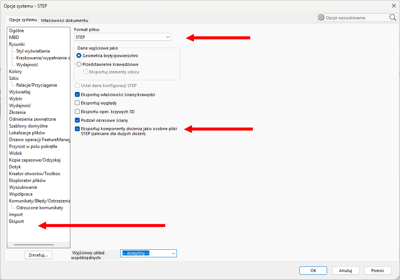This screenshot has width=400, height=280.
Task: Toggle Eksportuj właściwości ściany/krawędzi checkbox
Action: click(78, 95)
